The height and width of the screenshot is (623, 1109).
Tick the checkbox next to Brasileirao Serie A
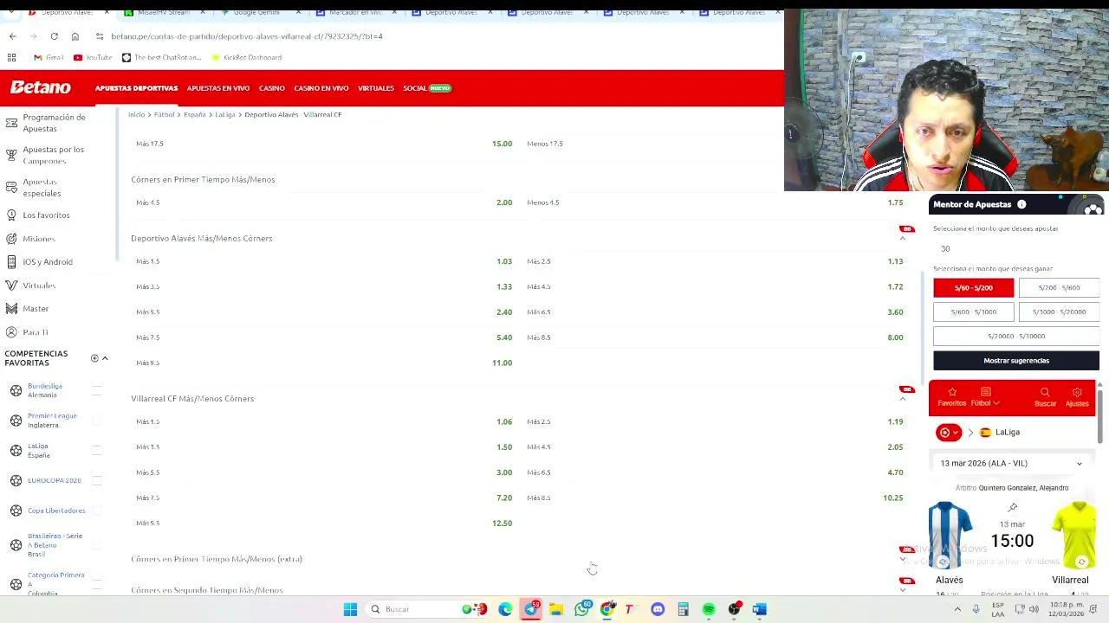(97, 545)
